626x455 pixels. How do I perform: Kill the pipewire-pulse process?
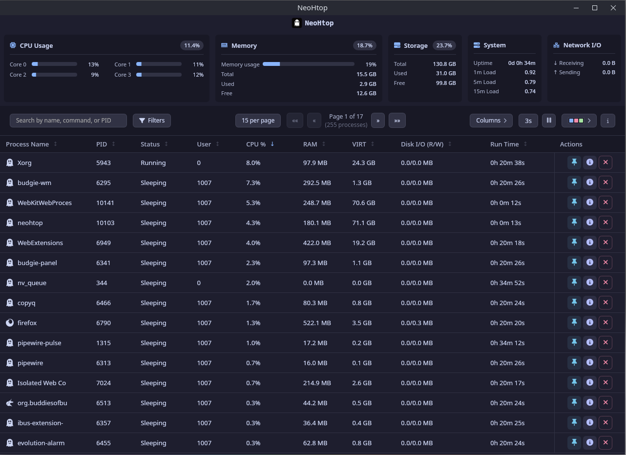[x=605, y=343]
